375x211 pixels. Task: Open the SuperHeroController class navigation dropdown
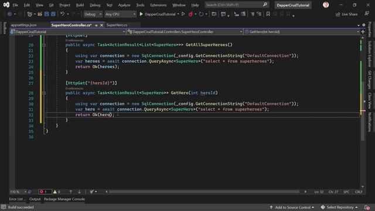[x=185, y=32]
